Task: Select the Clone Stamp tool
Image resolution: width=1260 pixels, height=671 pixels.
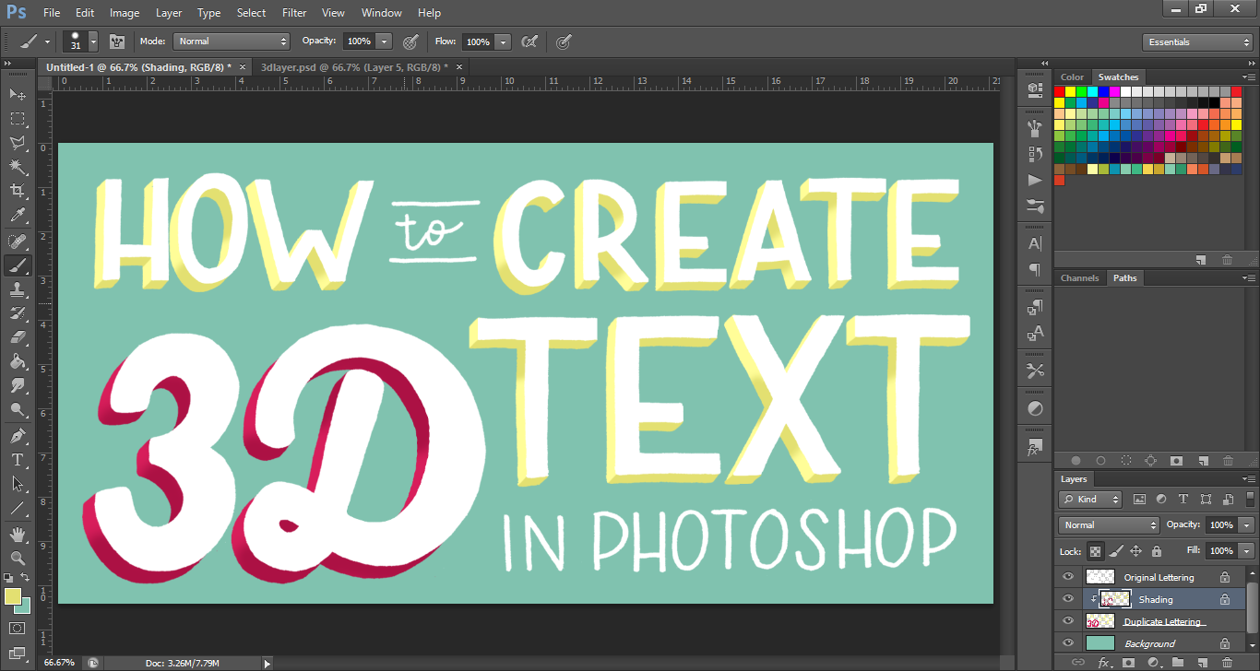Action: pyautogui.click(x=17, y=289)
